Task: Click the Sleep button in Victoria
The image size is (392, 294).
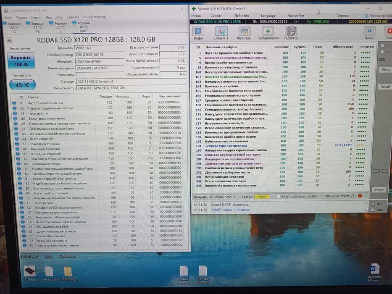Action: click(x=386, y=70)
